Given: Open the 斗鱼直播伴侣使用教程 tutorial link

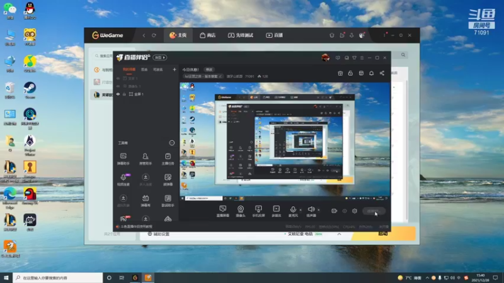Looking at the screenshot, I should click(x=136, y=226).
